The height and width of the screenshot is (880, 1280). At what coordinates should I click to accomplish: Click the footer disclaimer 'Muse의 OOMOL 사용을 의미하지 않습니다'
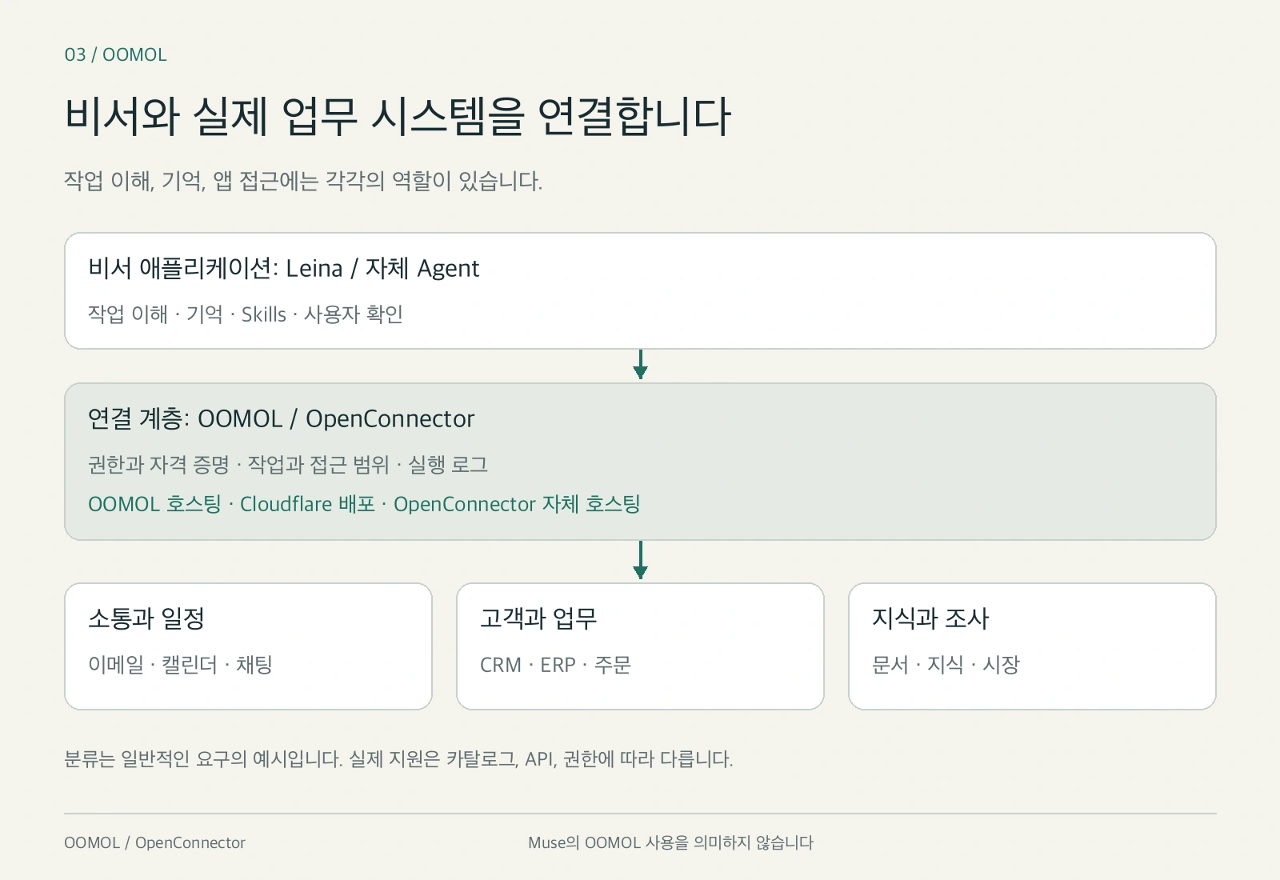tap(670, 842)
